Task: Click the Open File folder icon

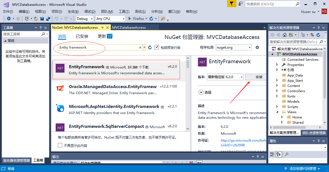Action: pyautogui.click(x=36, y=19)
